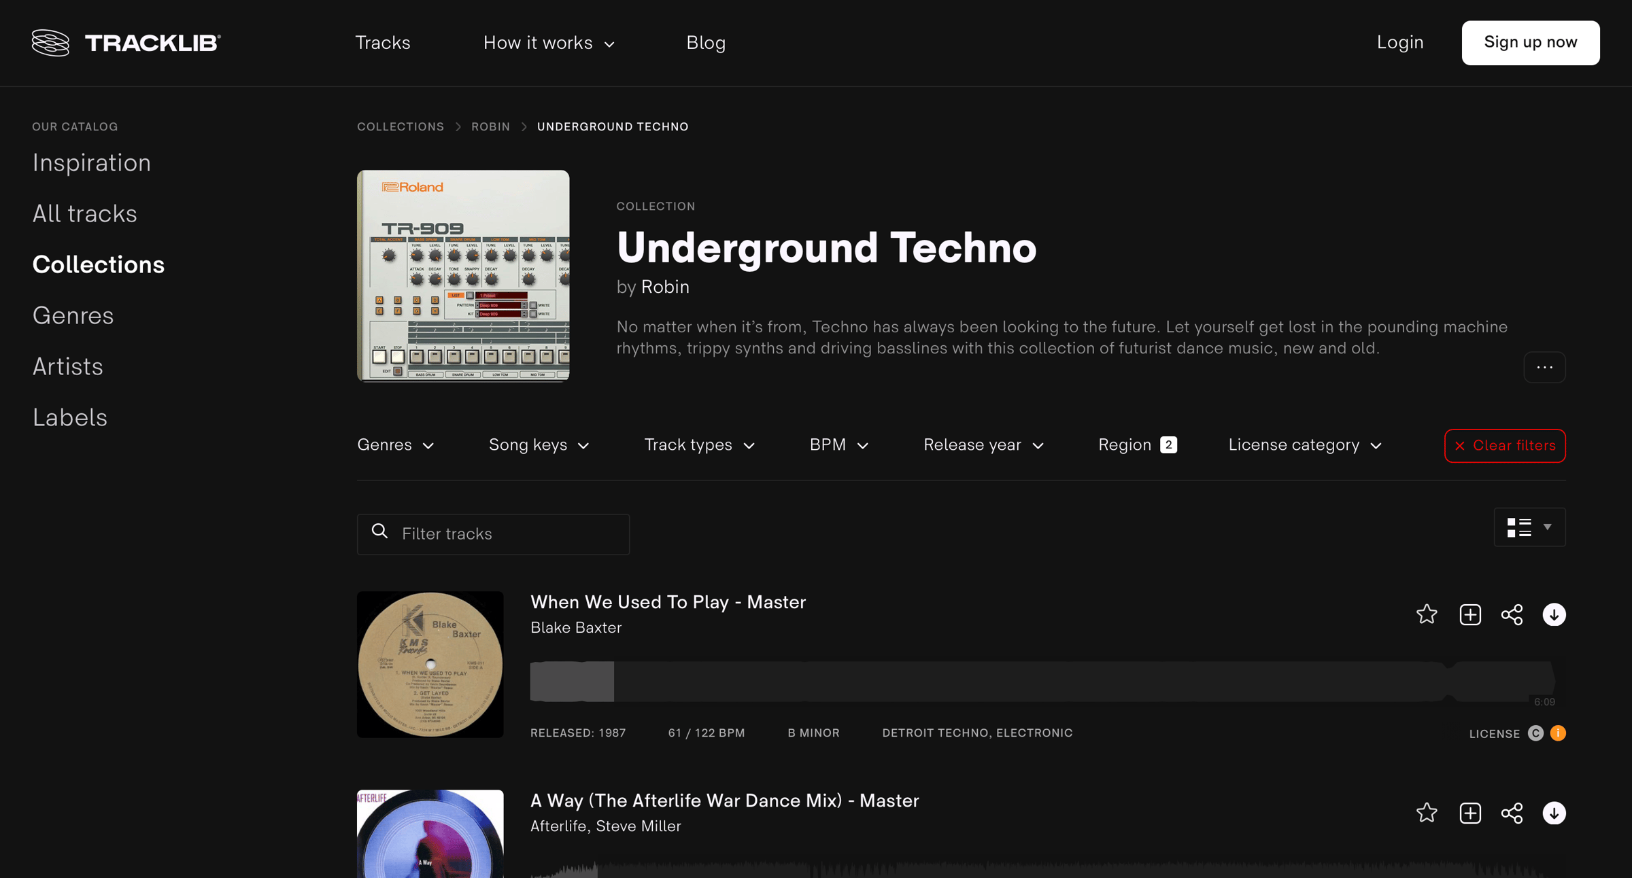Download When We Used To Play track
1632x878 pixels.
coord(1554,614)
